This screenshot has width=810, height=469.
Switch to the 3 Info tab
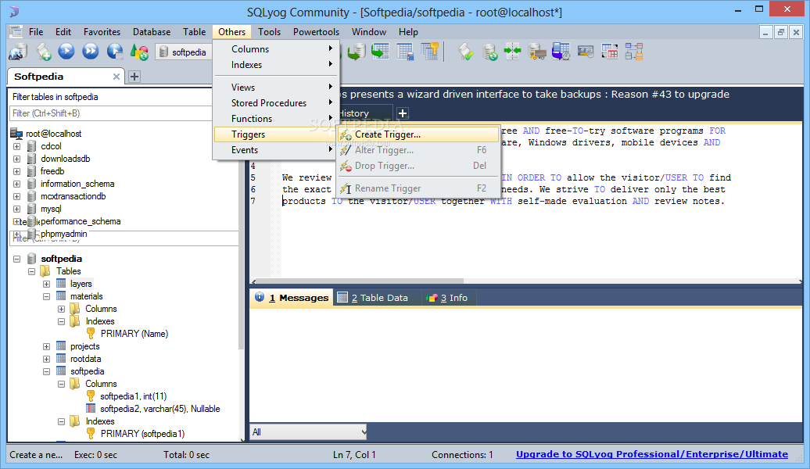tap(447, 298)
